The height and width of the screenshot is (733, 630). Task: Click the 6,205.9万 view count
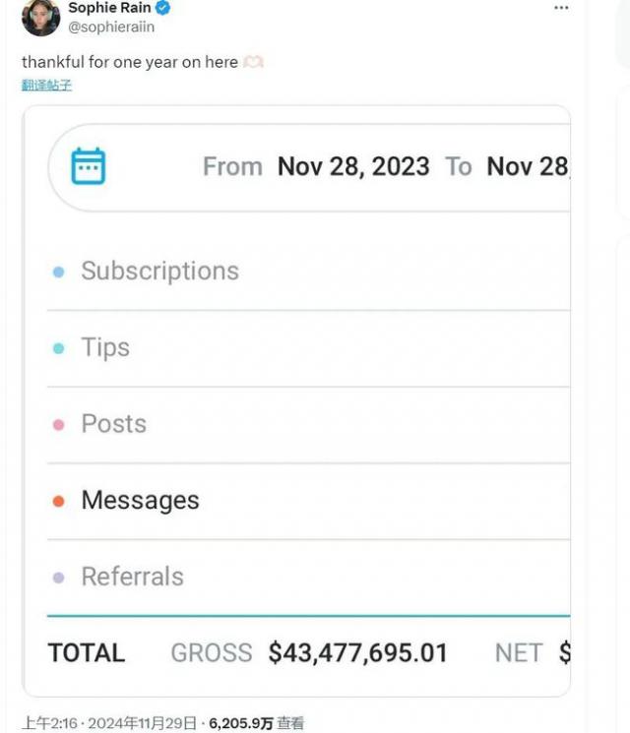coord(240,723)
